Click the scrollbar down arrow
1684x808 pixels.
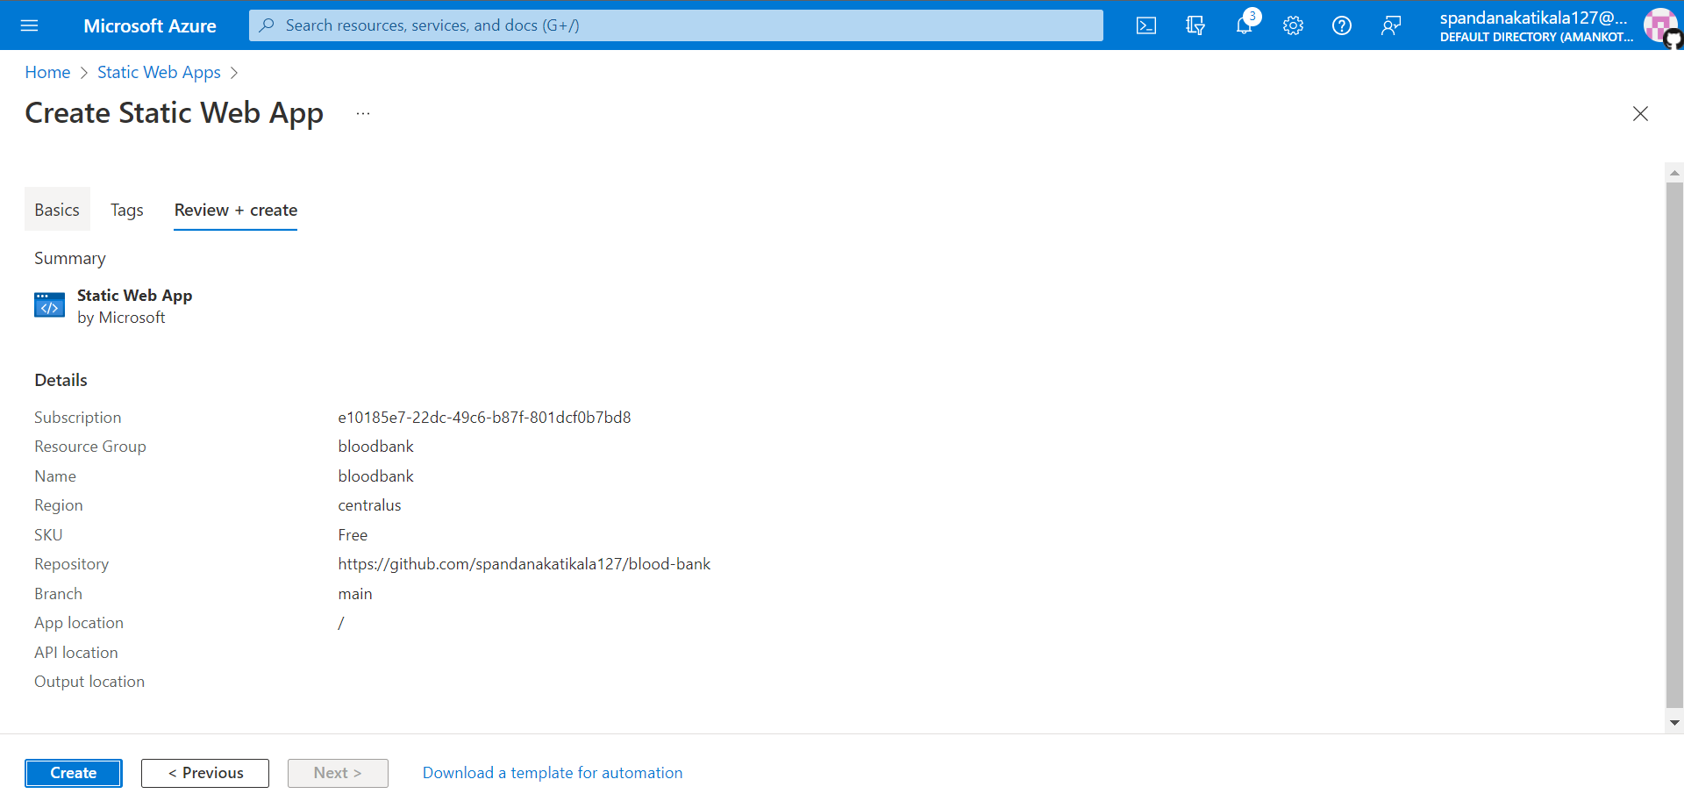tap(1673, 722)
